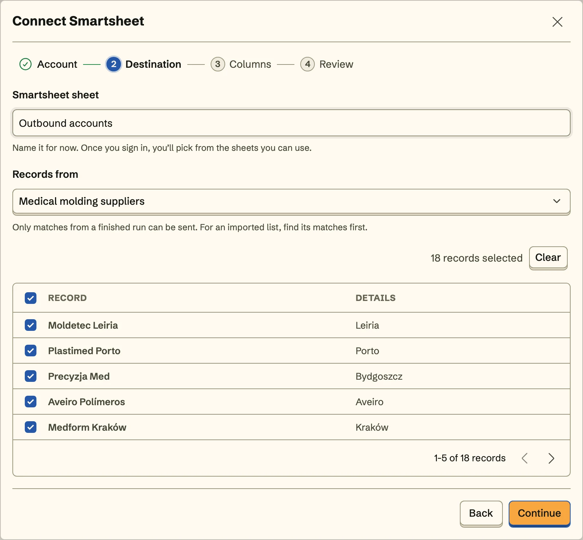Uncheck the Aveiro Polímeros record

31,402
